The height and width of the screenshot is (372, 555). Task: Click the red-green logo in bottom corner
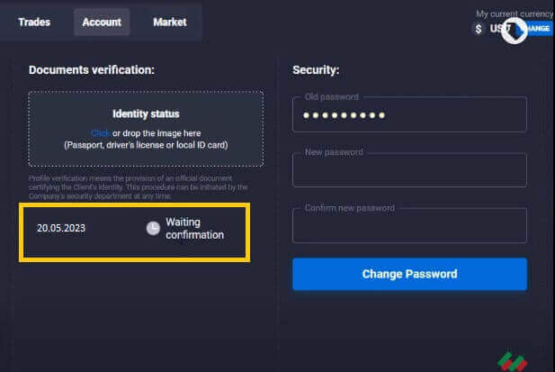pos(513,360)
